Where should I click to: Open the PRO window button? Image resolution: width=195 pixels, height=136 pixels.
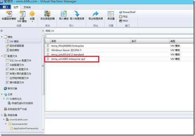[x=123, y=21]
